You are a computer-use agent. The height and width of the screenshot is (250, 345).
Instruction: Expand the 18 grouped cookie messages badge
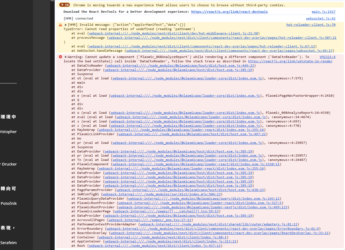point(64,5)
